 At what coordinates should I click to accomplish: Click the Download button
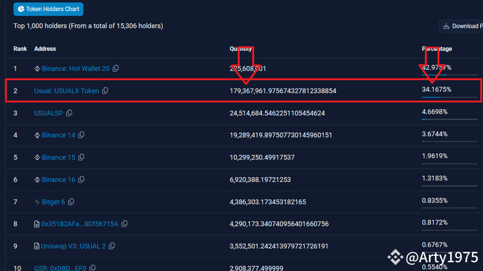click(x=461, y=26)
